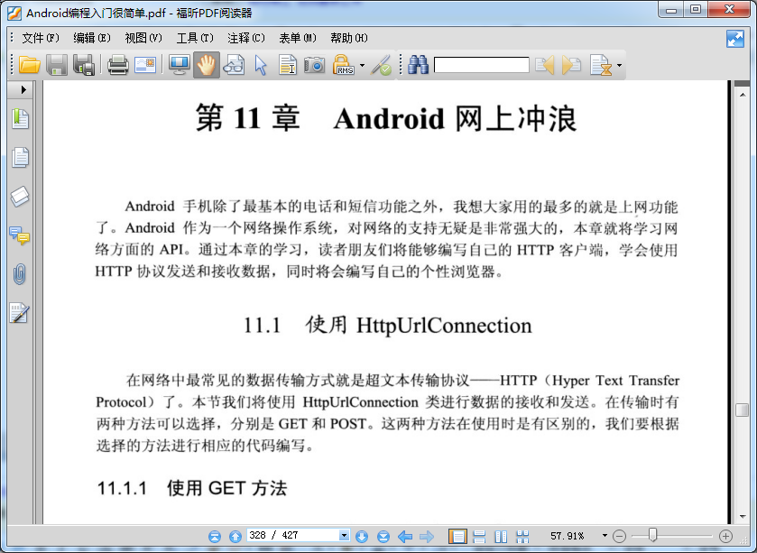Click the search text box

pyautogui.click(x=481, y=65)
